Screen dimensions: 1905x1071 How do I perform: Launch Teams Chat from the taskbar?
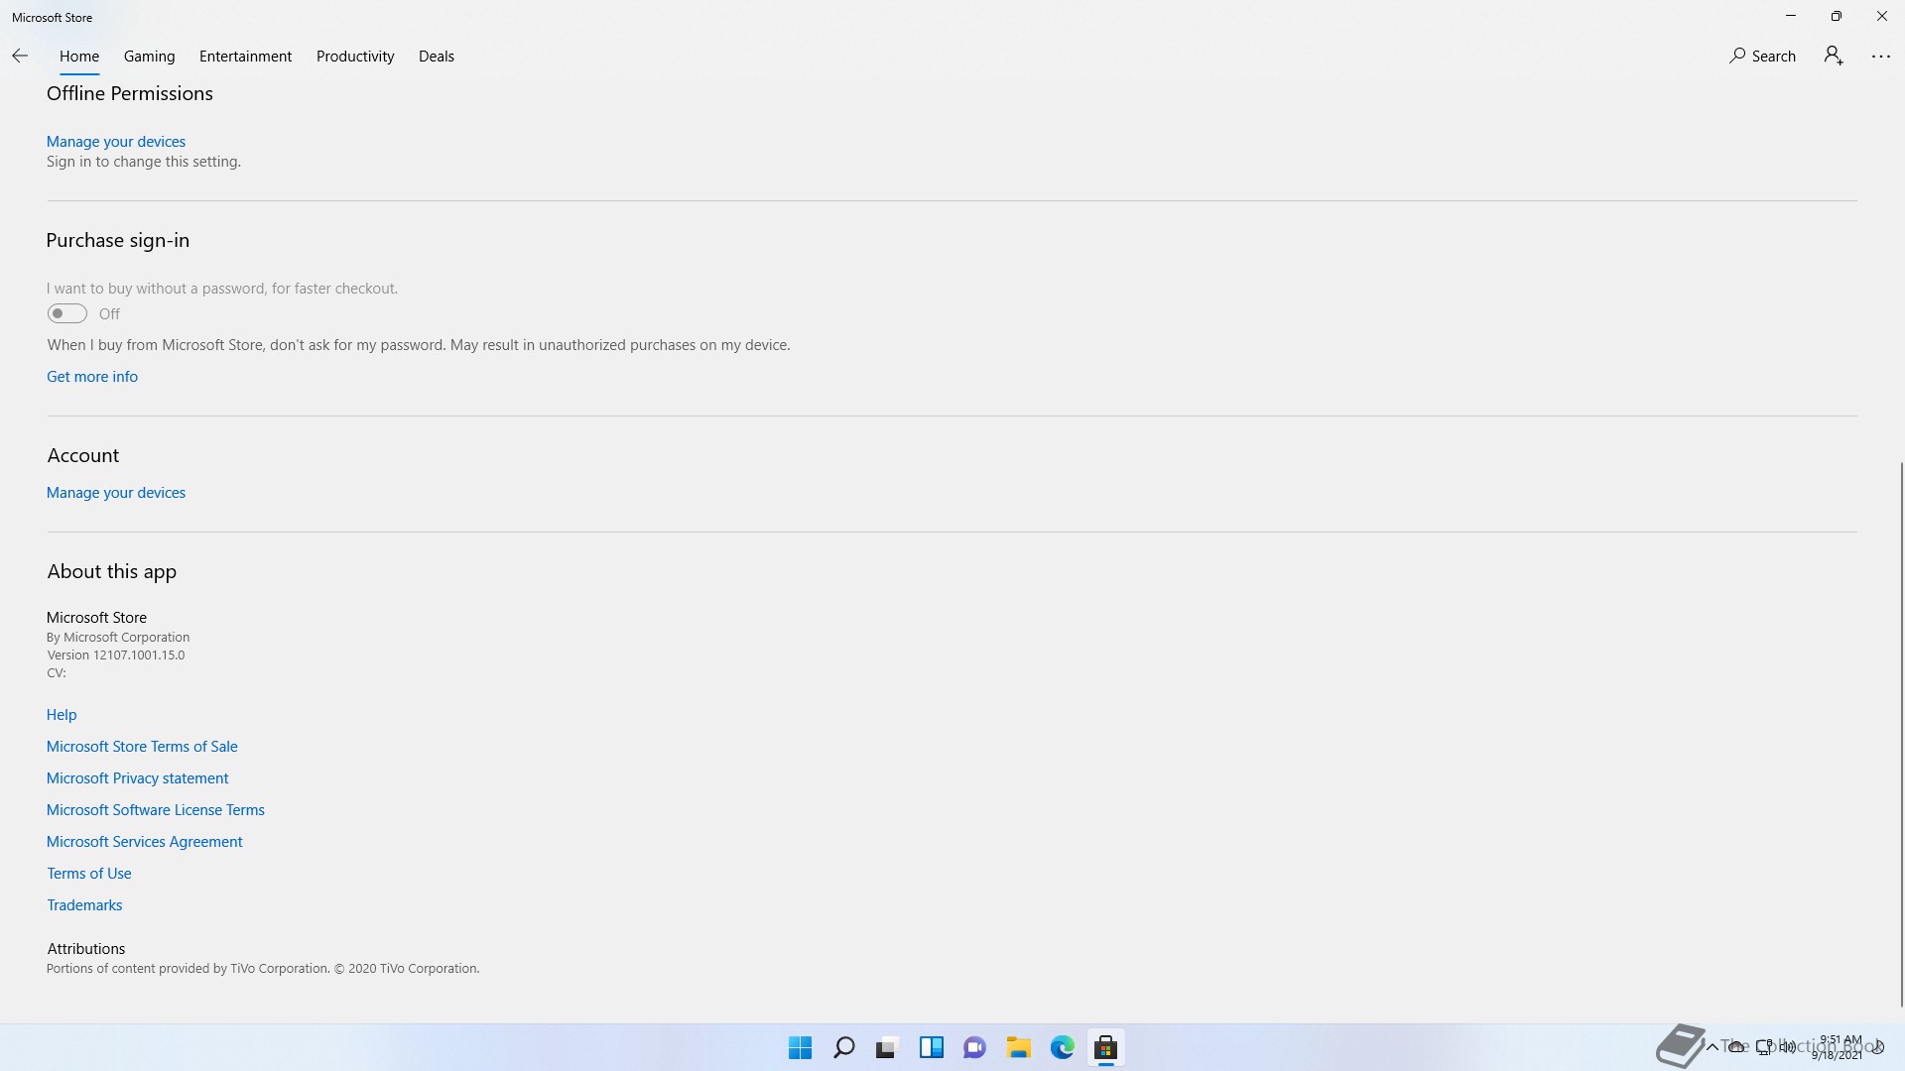click(x=974, y=1047)
